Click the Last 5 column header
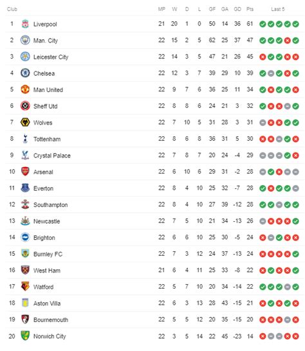 tap(278, 9)
